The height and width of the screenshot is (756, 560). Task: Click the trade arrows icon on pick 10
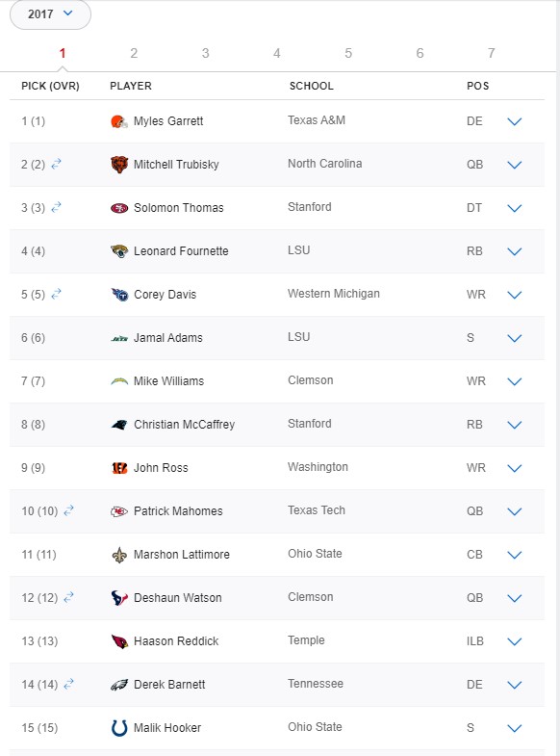(x=69, y=510)
